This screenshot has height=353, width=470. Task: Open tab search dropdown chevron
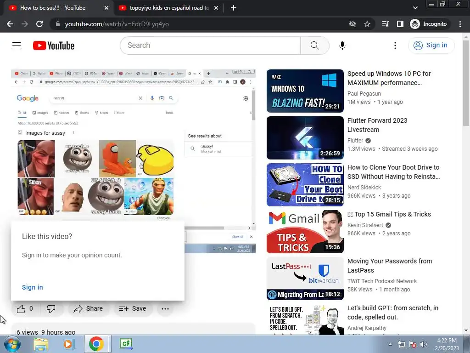415,8
